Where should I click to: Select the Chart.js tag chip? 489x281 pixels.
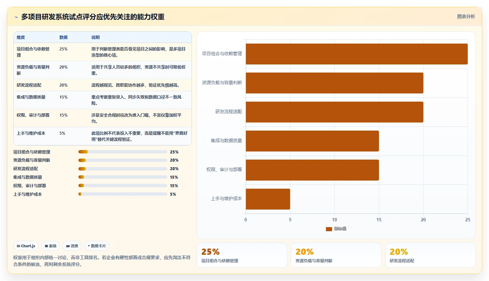pos(26,246)
